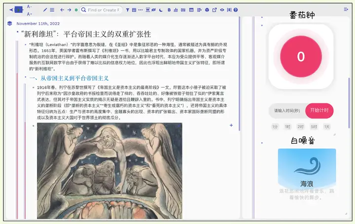Screen dimensions: 355x224
Task: Click the William Blake painting image
Action: (109, 171)
